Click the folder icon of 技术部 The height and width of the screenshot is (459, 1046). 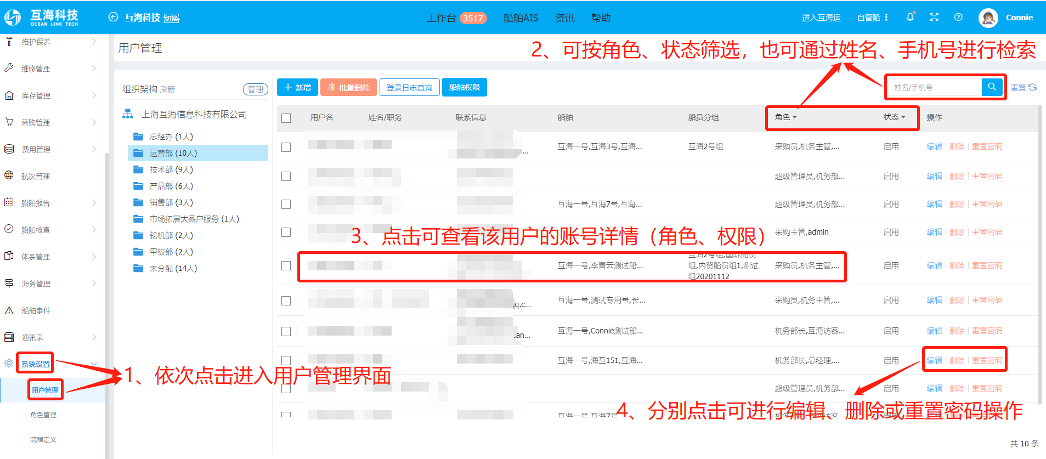138,169
